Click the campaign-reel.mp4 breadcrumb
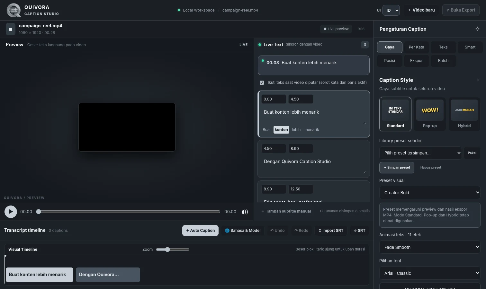Viewport: 486px width, 289px height. (x=240, y=10)
